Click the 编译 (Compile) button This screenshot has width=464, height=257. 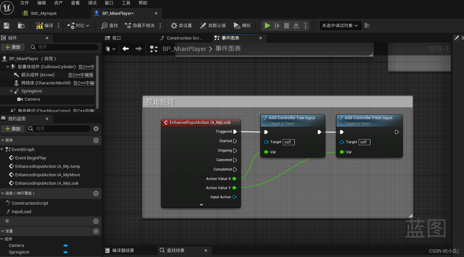tap(45, 26)
